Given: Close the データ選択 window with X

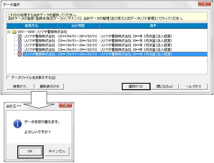Looking at the screenshot, I should [205, 4].
